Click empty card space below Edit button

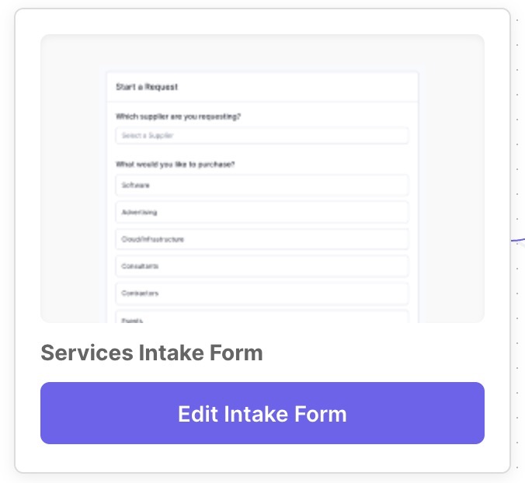tap(262, 457)
